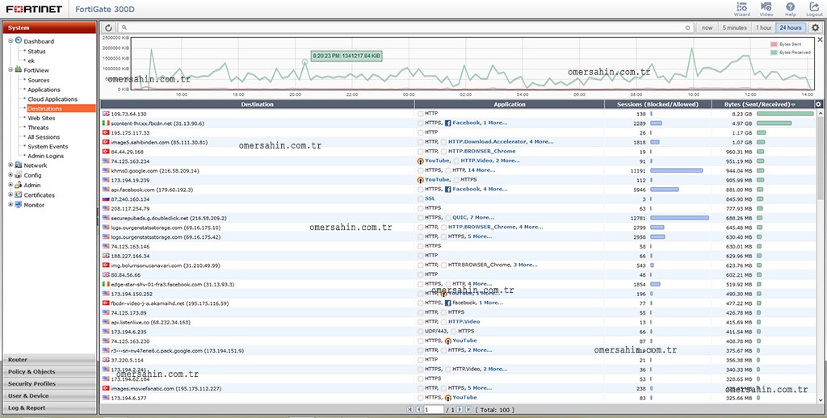This screenshot has width=827, height=418.
Task: Open the Video tutorials icon
Action: pos(766,8)
